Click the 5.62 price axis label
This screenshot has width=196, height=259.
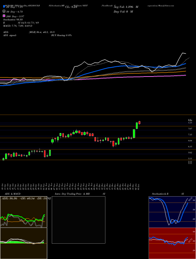click(x=190, y=153)
